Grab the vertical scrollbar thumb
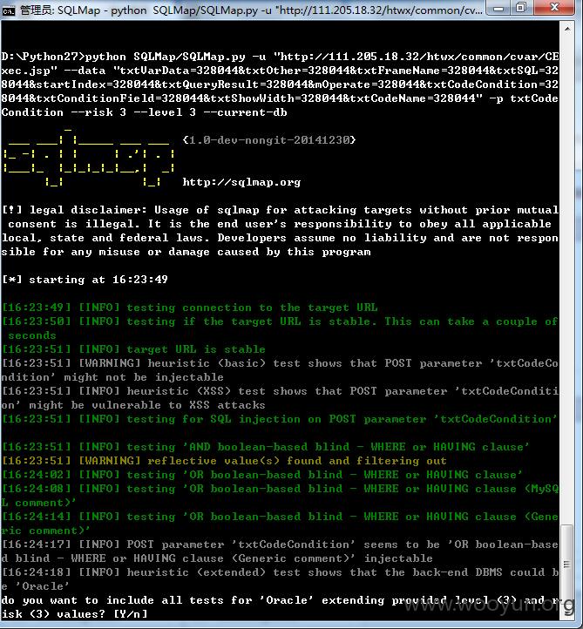The width and height of the screenshot is (583, 629). (567, 564)
